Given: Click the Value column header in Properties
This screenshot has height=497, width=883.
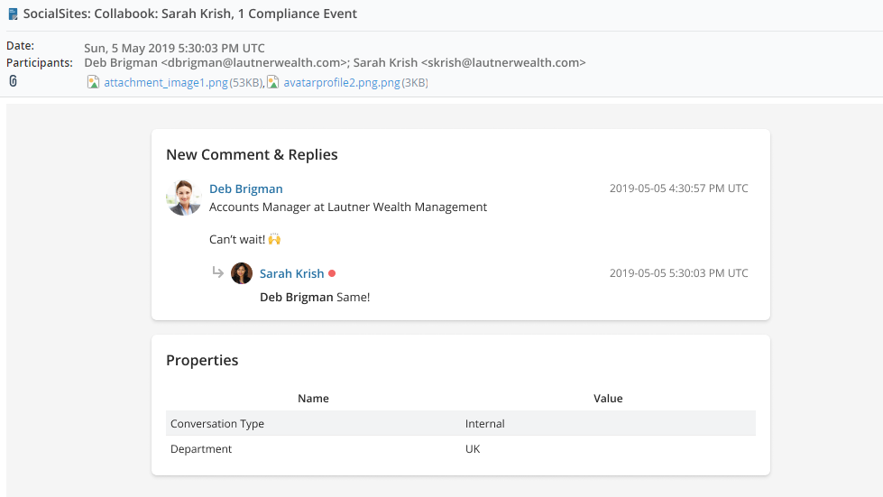Looking at the screenshot, I should pyautogui.click(x=608, y=398).
